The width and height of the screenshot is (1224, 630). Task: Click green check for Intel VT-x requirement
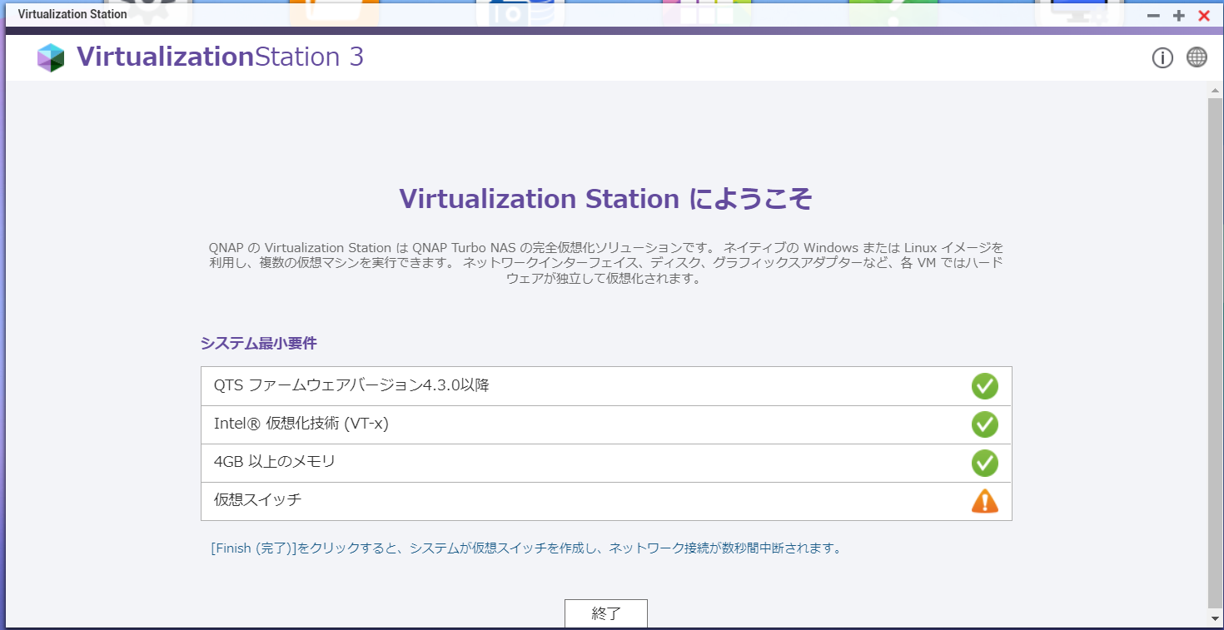pos(984,424)
